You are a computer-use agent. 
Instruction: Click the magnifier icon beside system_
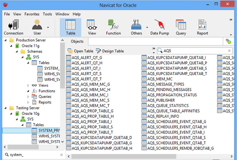coord(7,155)
